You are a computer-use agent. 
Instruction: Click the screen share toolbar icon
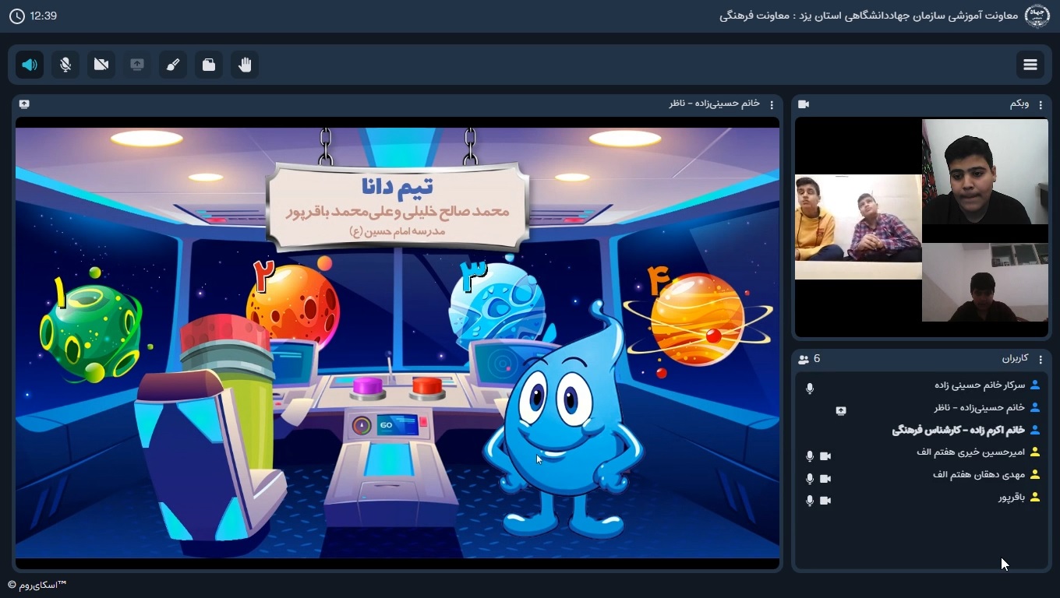coord(137,65)
